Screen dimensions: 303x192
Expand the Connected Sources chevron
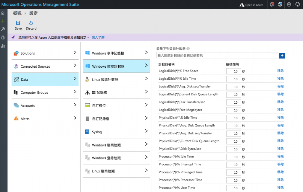[x=75, y=65]
